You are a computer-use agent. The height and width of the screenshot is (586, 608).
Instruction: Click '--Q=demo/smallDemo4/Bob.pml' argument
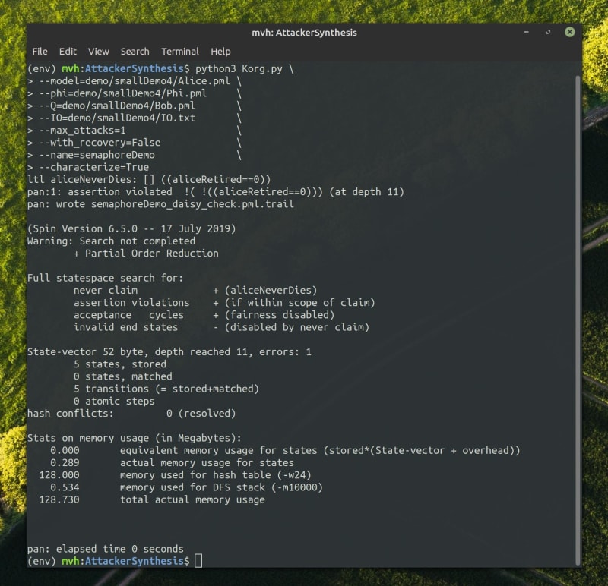click(x=117, y=106)
